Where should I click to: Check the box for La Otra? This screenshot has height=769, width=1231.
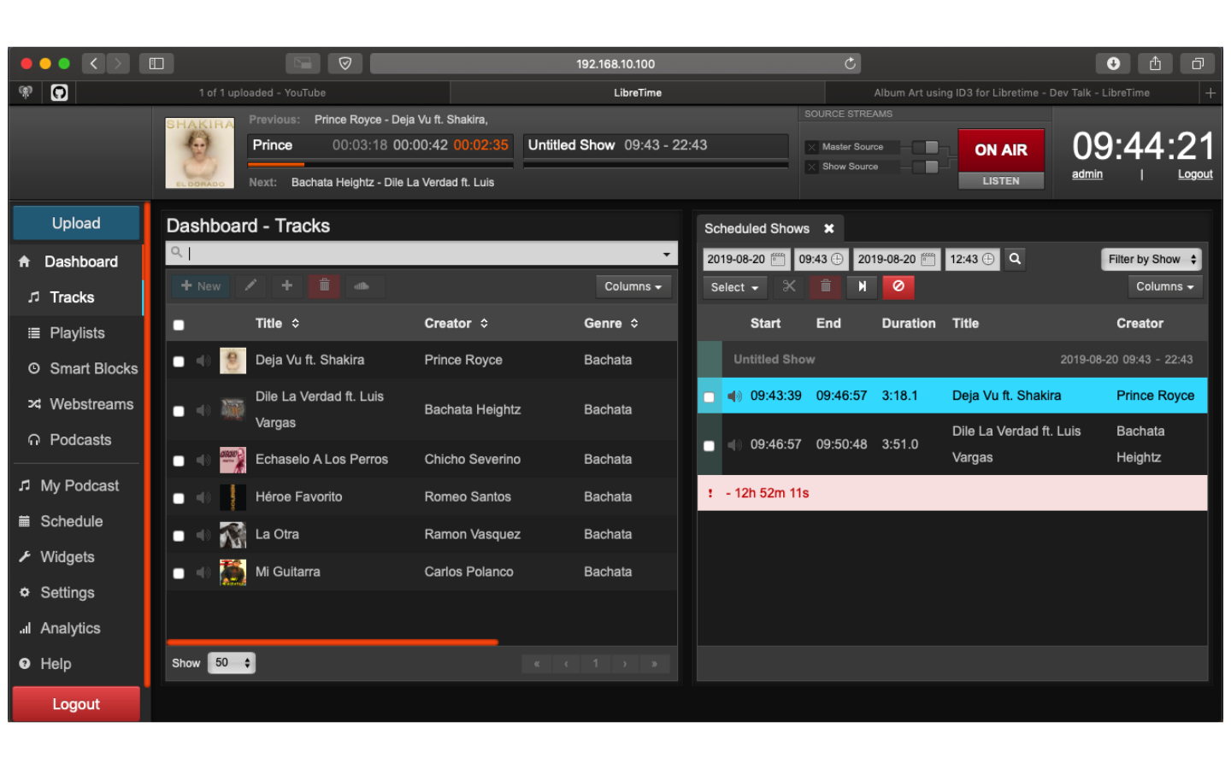179,536
